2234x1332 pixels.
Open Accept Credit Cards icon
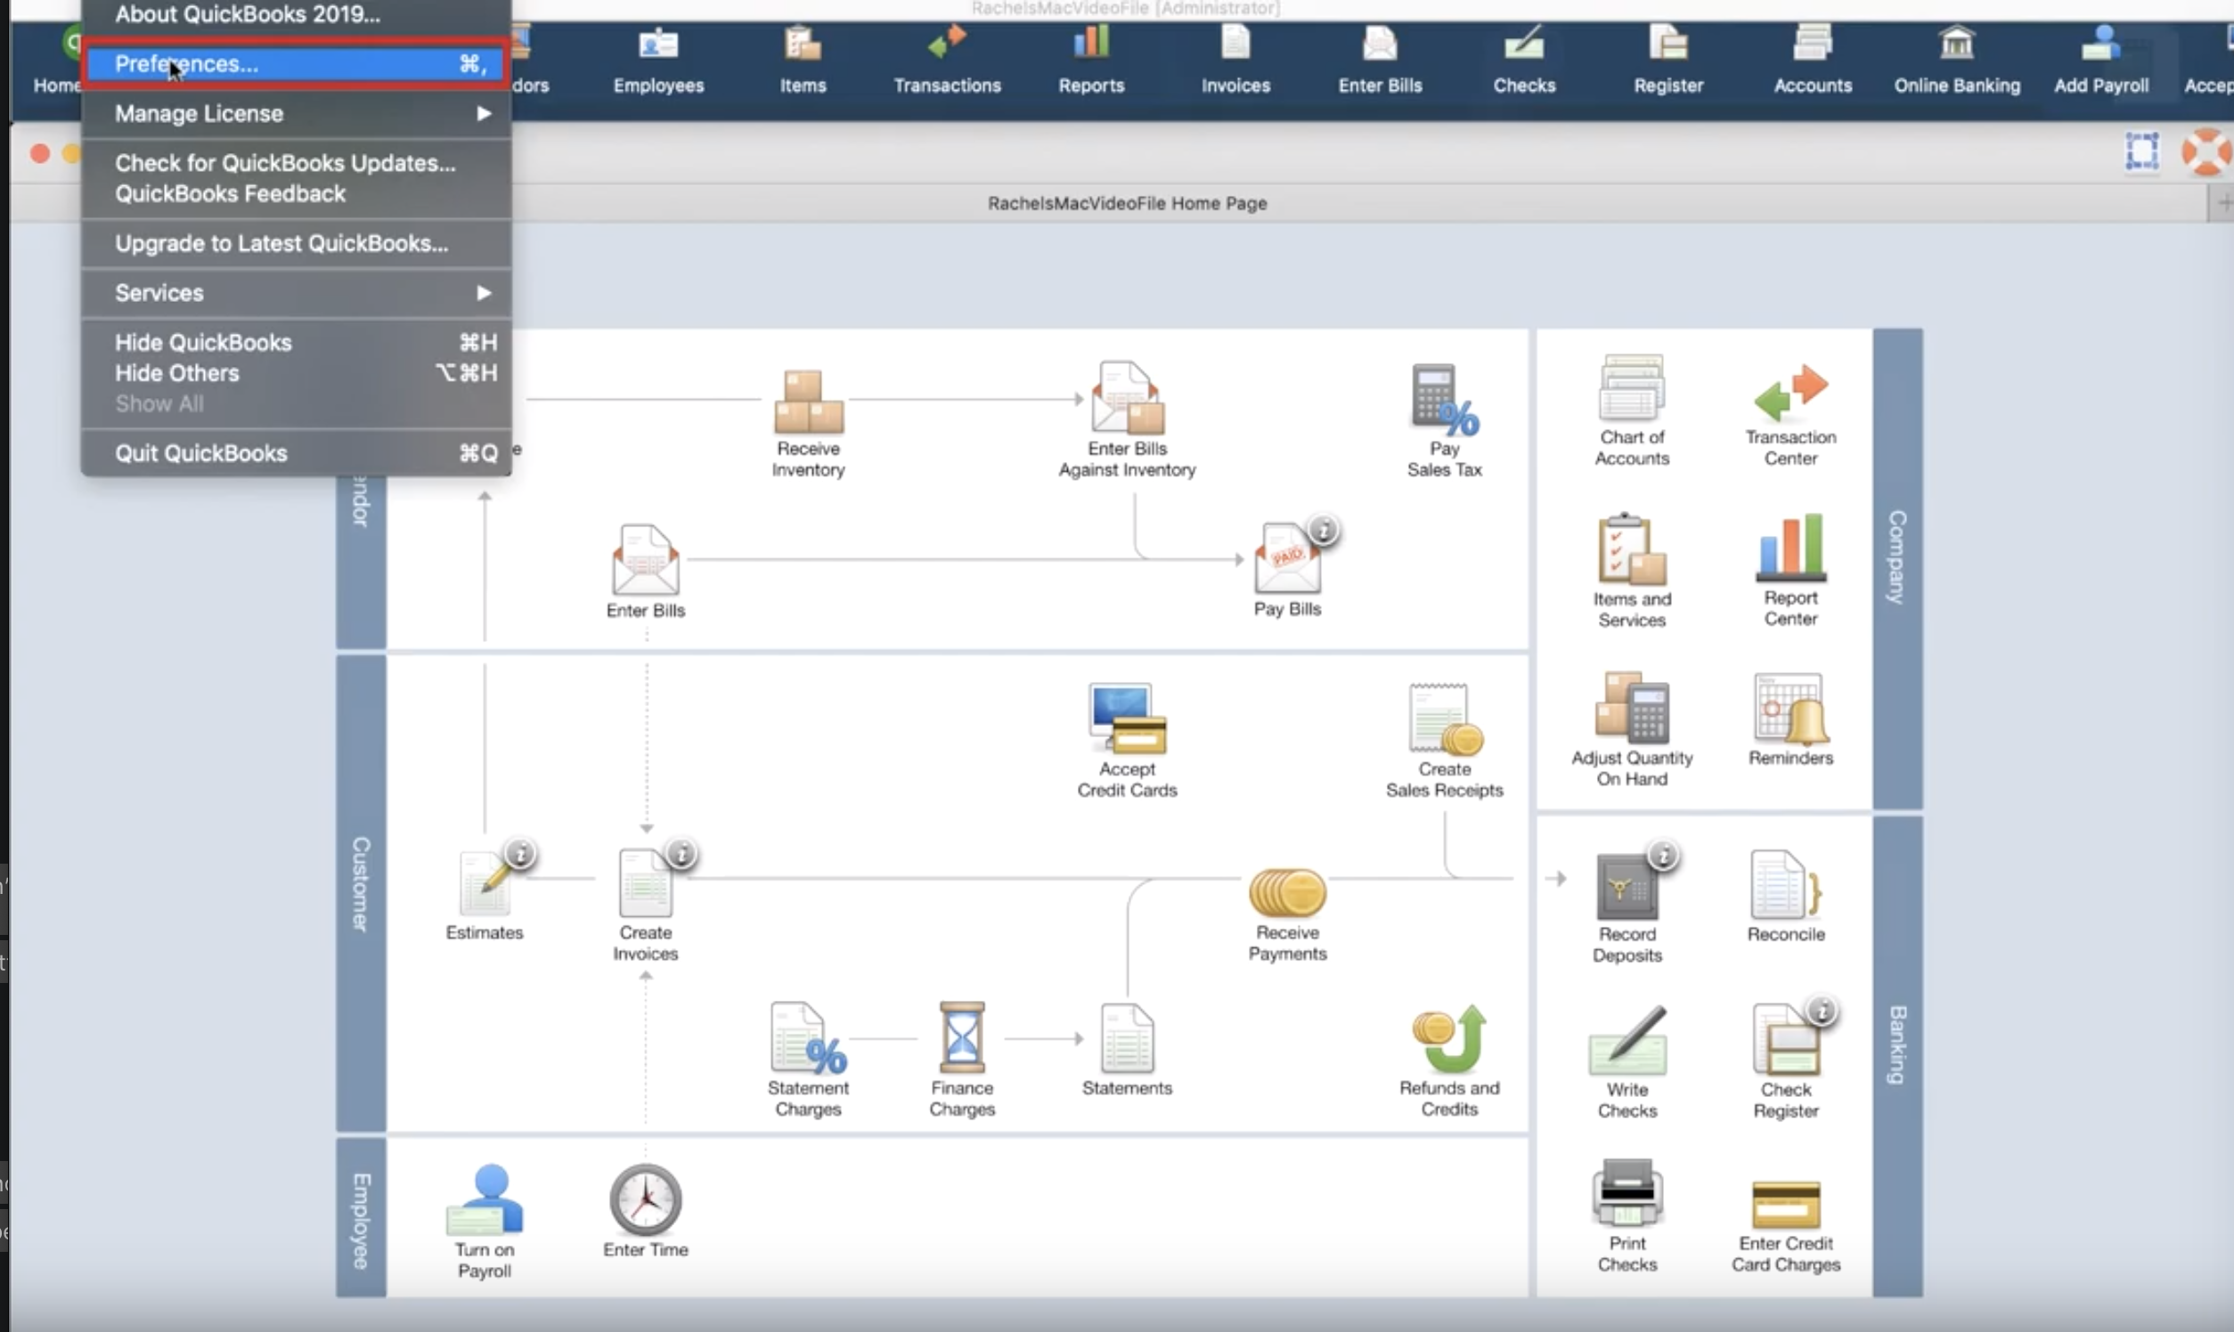click(1127, 742)
